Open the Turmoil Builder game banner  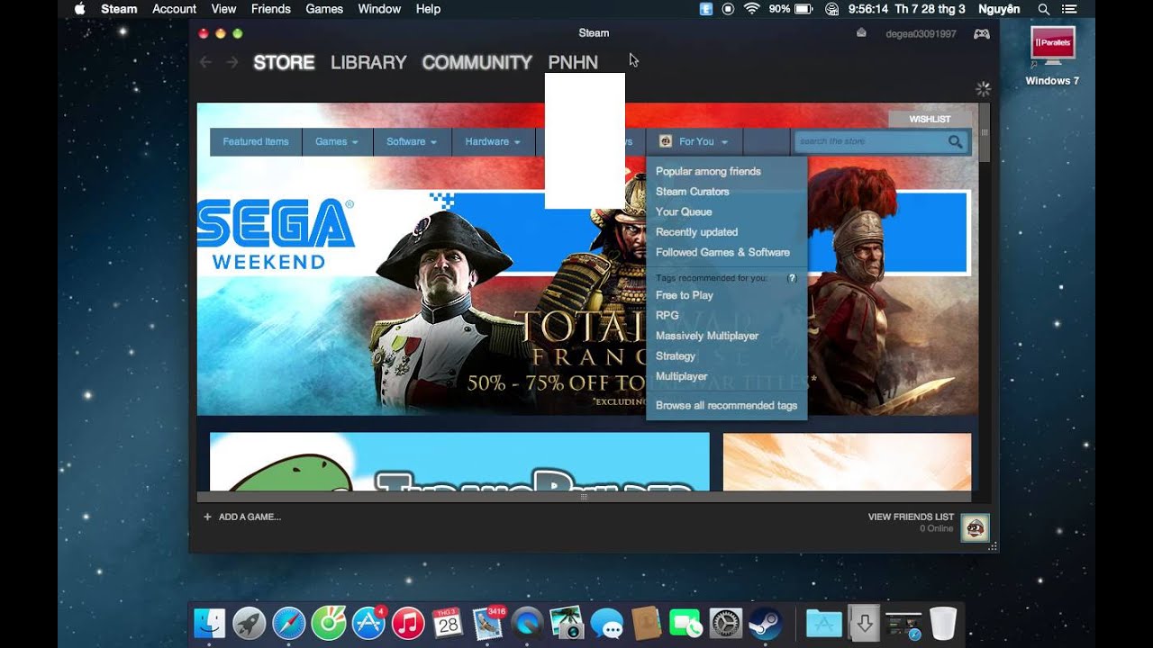(459, 462)
